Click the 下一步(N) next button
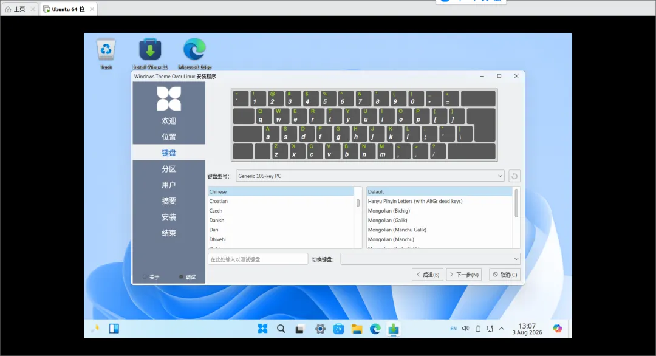 pos(464,275)
